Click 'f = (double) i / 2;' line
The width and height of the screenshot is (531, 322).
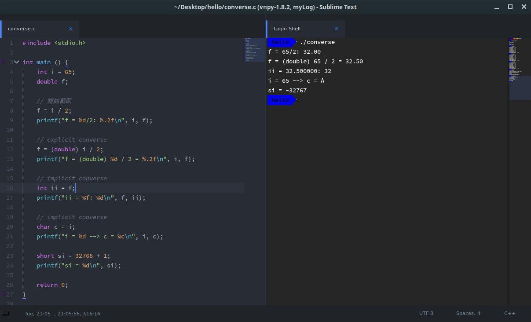70,149
